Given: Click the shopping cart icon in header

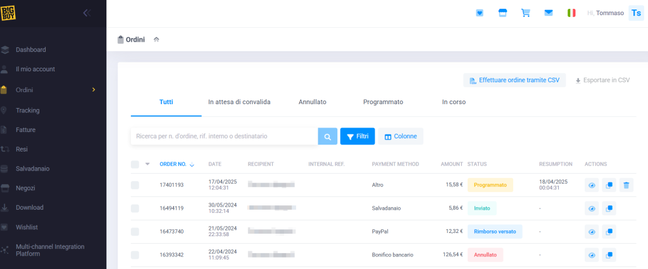Looking at the screenshot, I should point(525,13).
